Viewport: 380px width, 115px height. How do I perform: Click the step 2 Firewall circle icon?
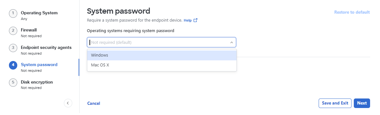[x=13, y=30]
